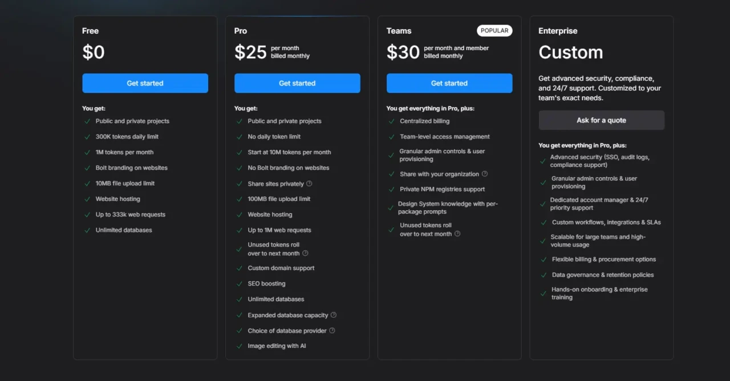Open help icon beside Teams' over to next month
Viewport: 730px width, 381px height.
pos(457,233)
